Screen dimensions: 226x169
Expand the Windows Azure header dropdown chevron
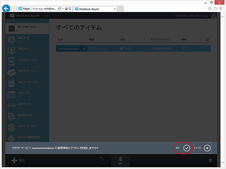47,16
